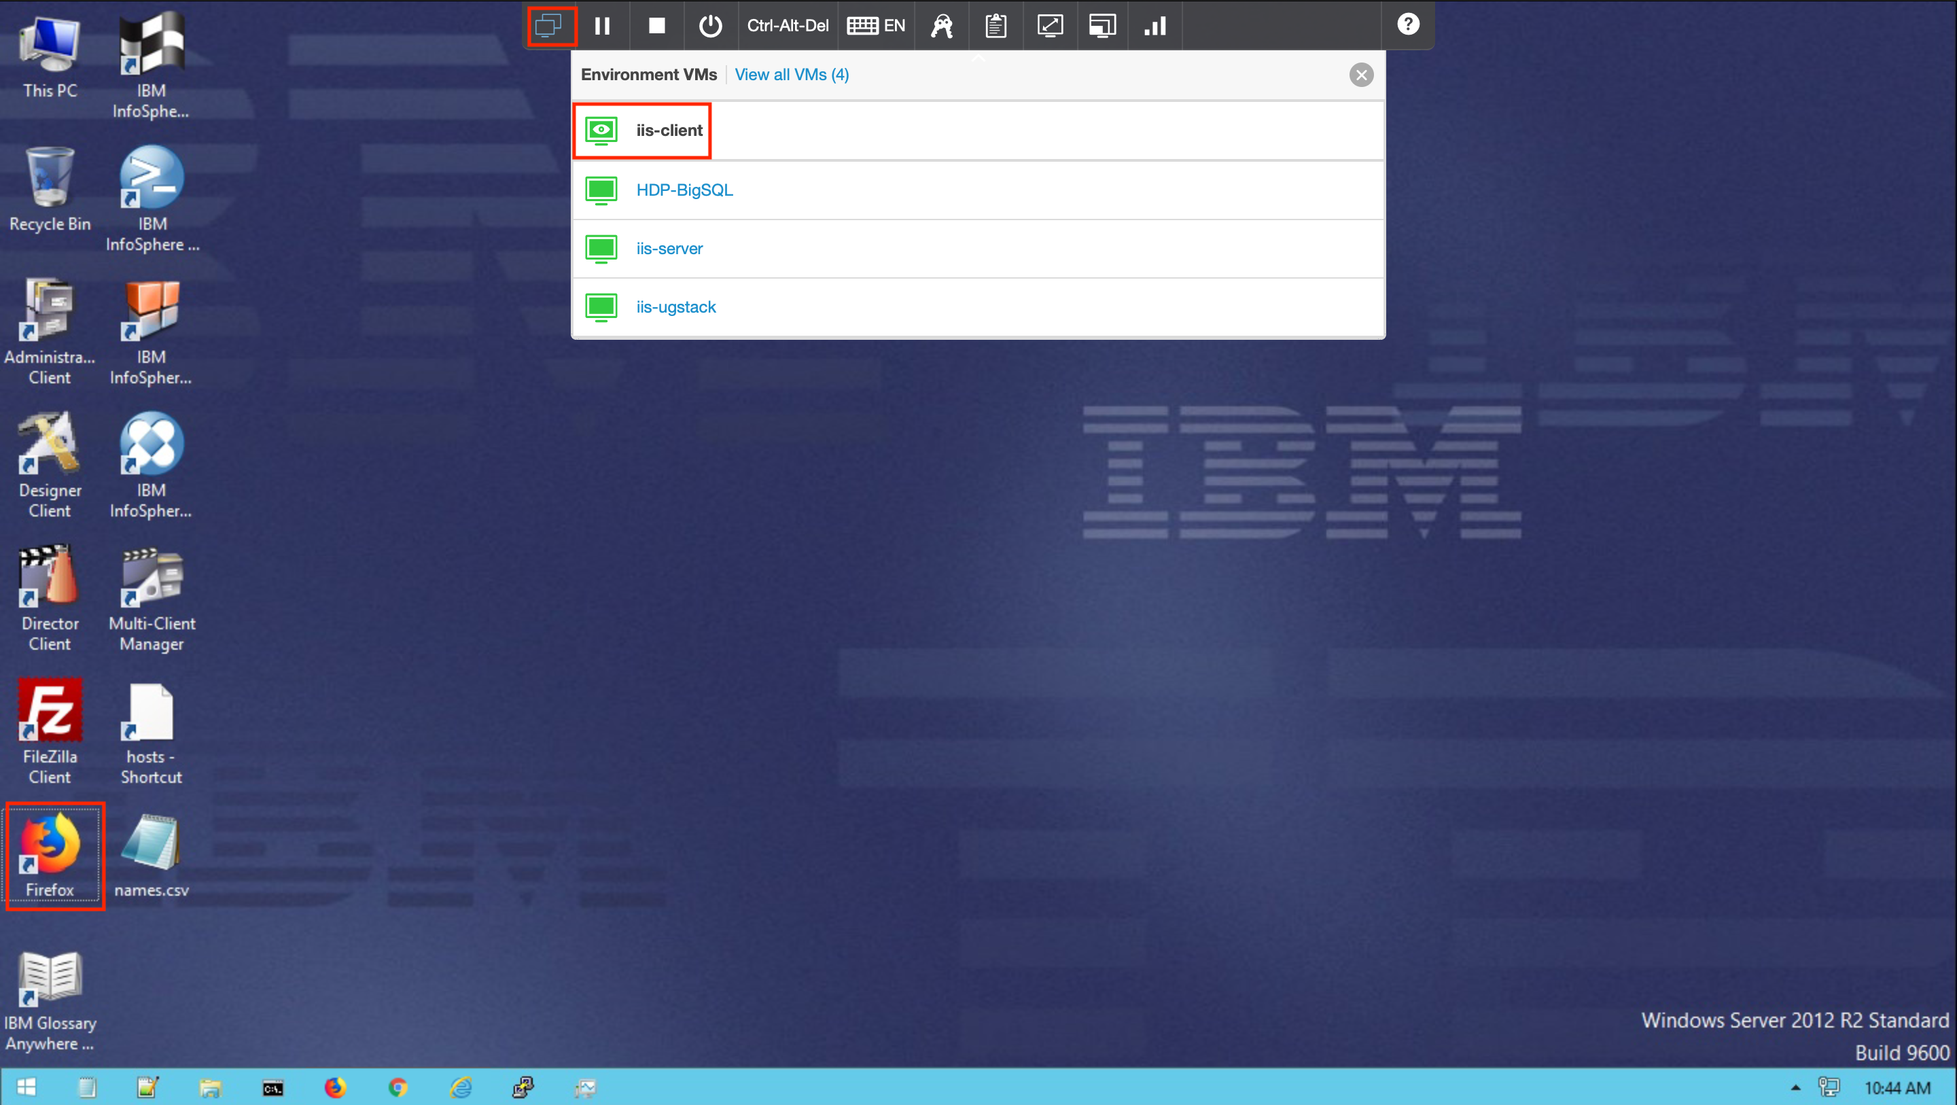The width and height of the screenshot is (1957, 1105).
Task: Select iis-server environment VM
Action: 669,247
